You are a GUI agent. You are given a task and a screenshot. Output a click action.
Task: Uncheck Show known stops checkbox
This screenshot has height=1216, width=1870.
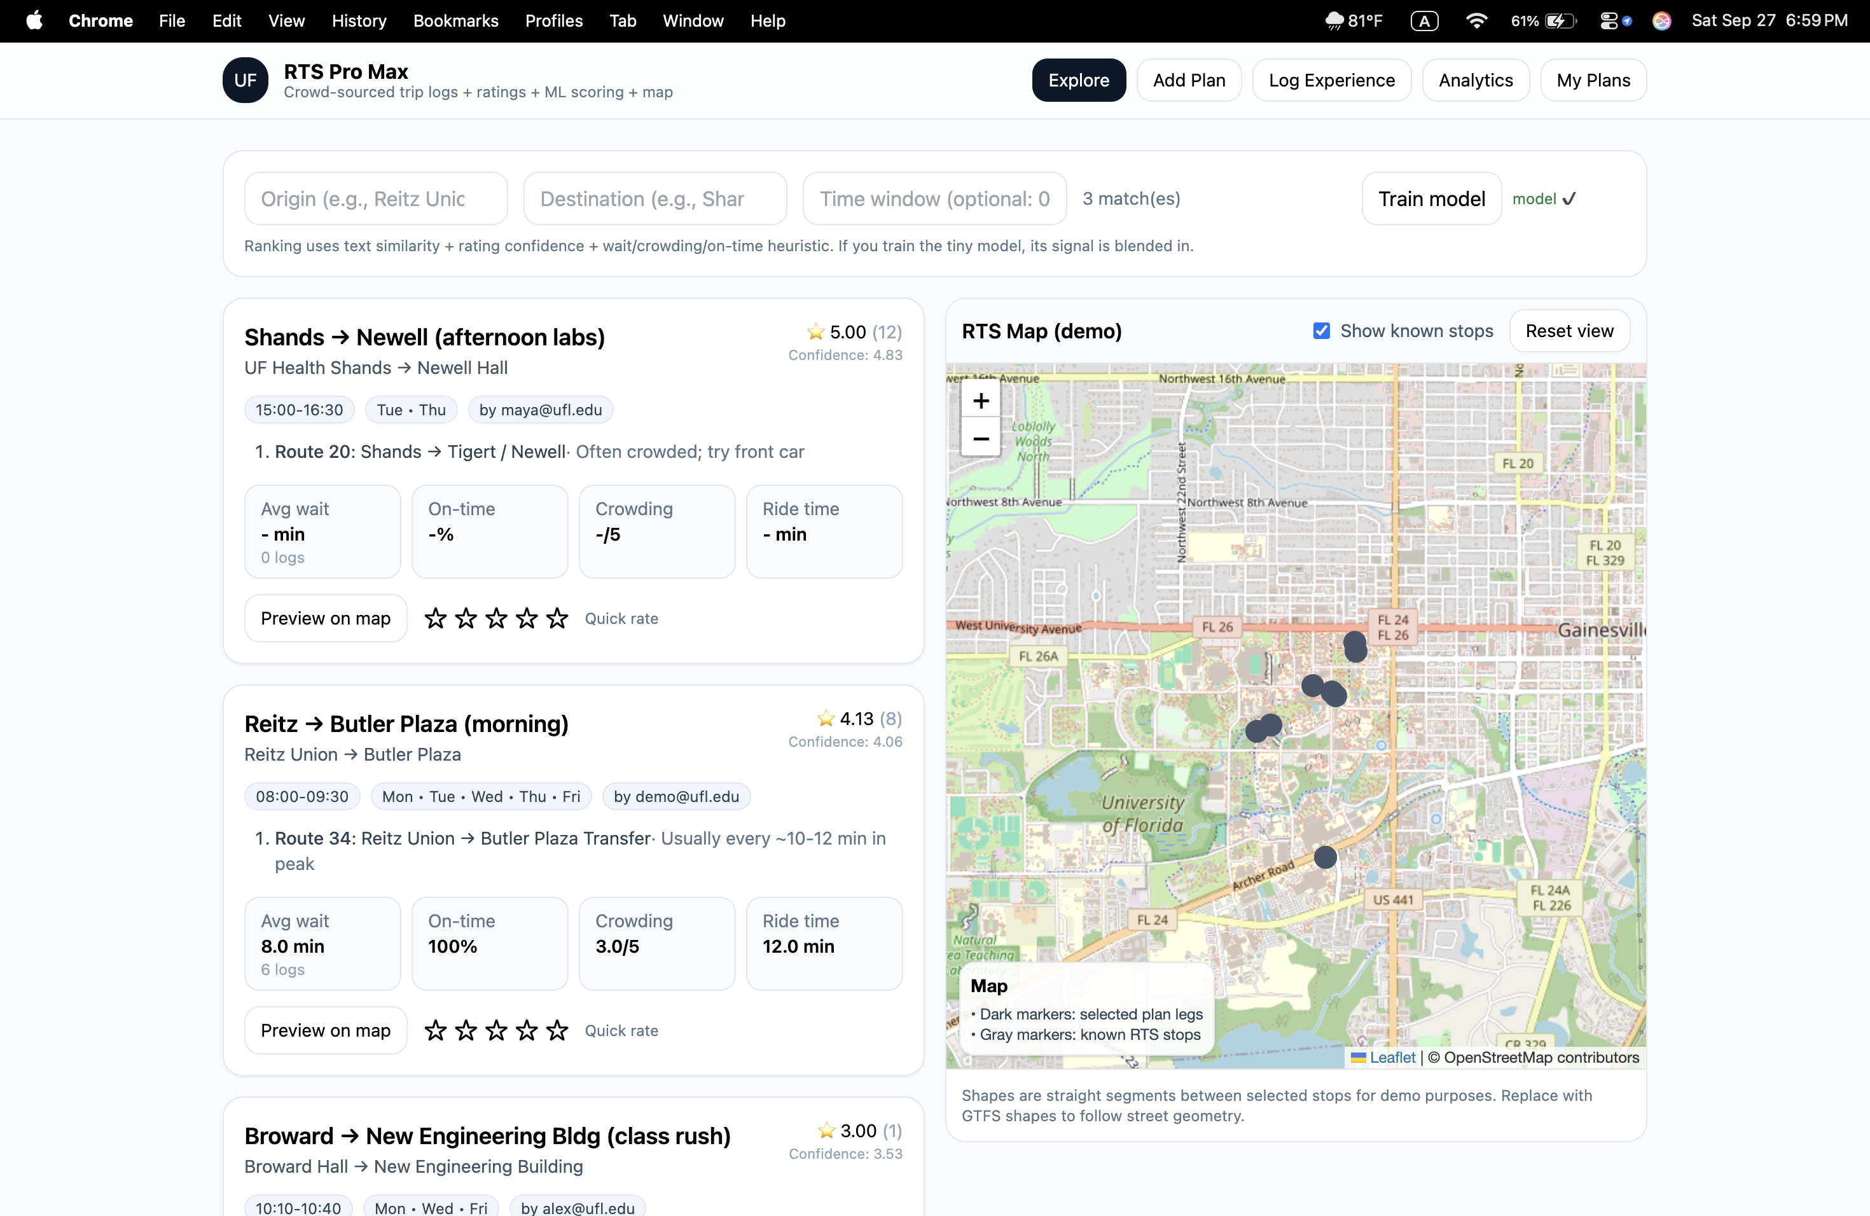pos(1322,331)
